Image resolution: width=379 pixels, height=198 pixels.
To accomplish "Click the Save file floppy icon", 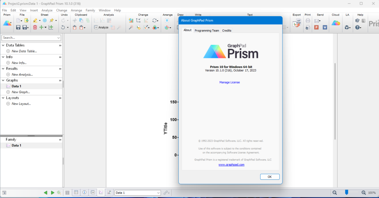I will 18,27.
